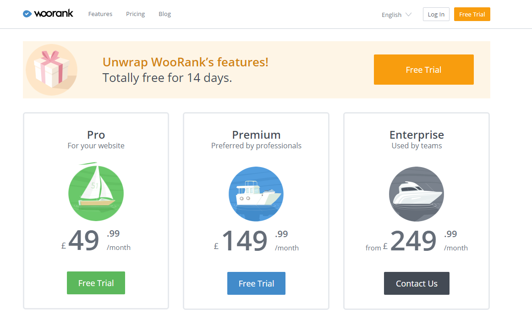Click the Pro plan title

click(x=96, y=135)
